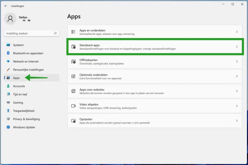Open Tijd en taal settings

tap(32, 94)
